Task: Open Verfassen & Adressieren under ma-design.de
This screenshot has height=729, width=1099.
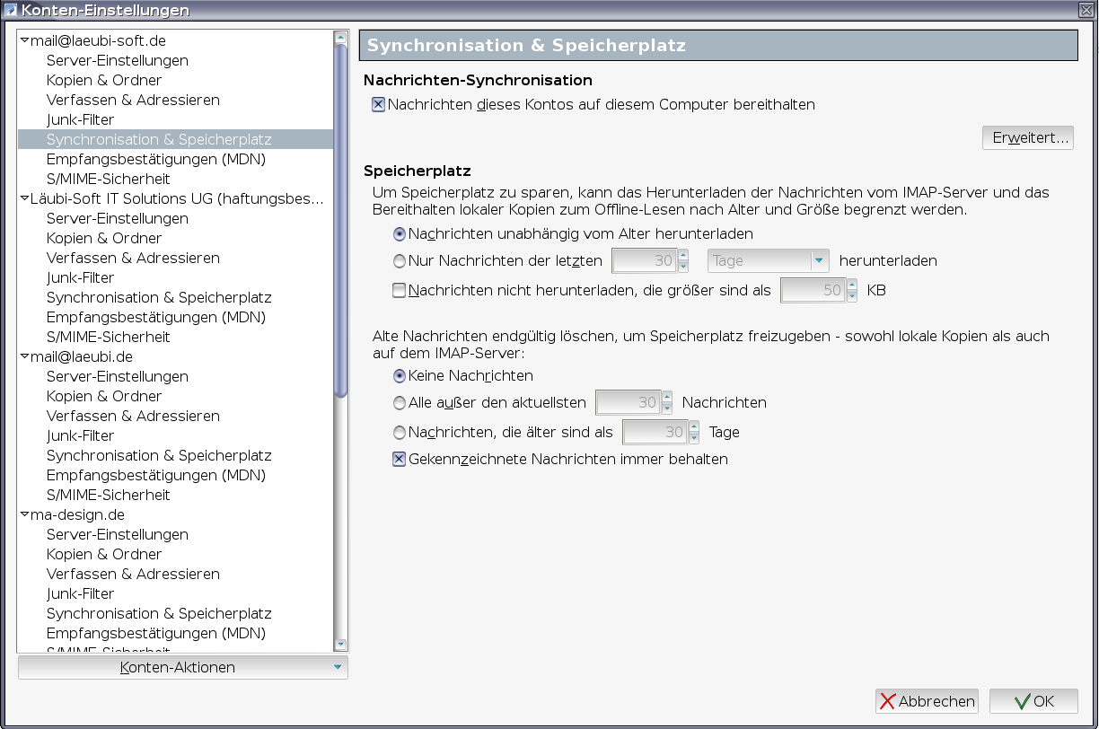Action: tap(133, 574)
